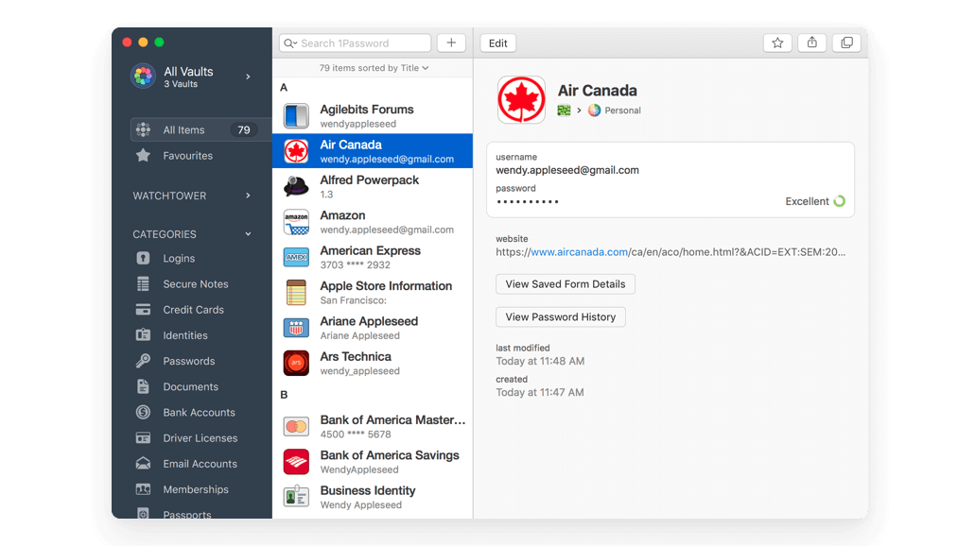Image resolution: width=958 pixels, height=546 pixels.
Task: Collapse the Categories section chevron
Action: (247, 233)
